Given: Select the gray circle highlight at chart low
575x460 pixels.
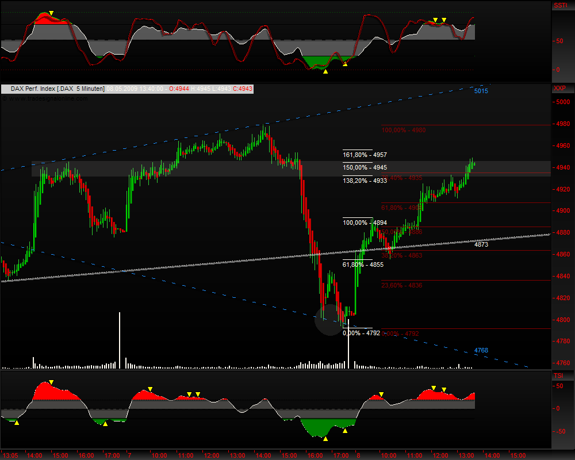Looking at the screenshot, I should point(328,321).
